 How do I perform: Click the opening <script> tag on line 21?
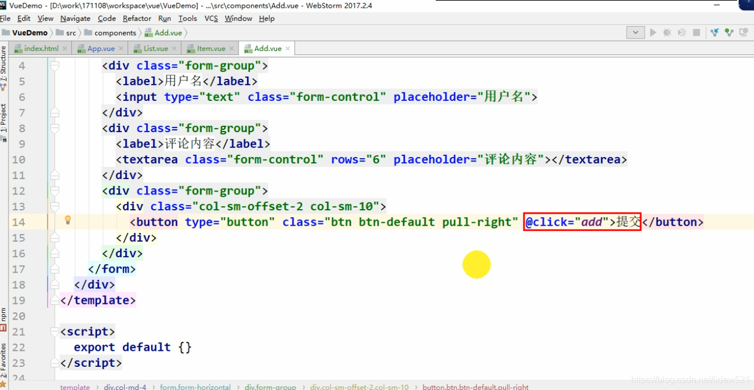pos(88,332)
